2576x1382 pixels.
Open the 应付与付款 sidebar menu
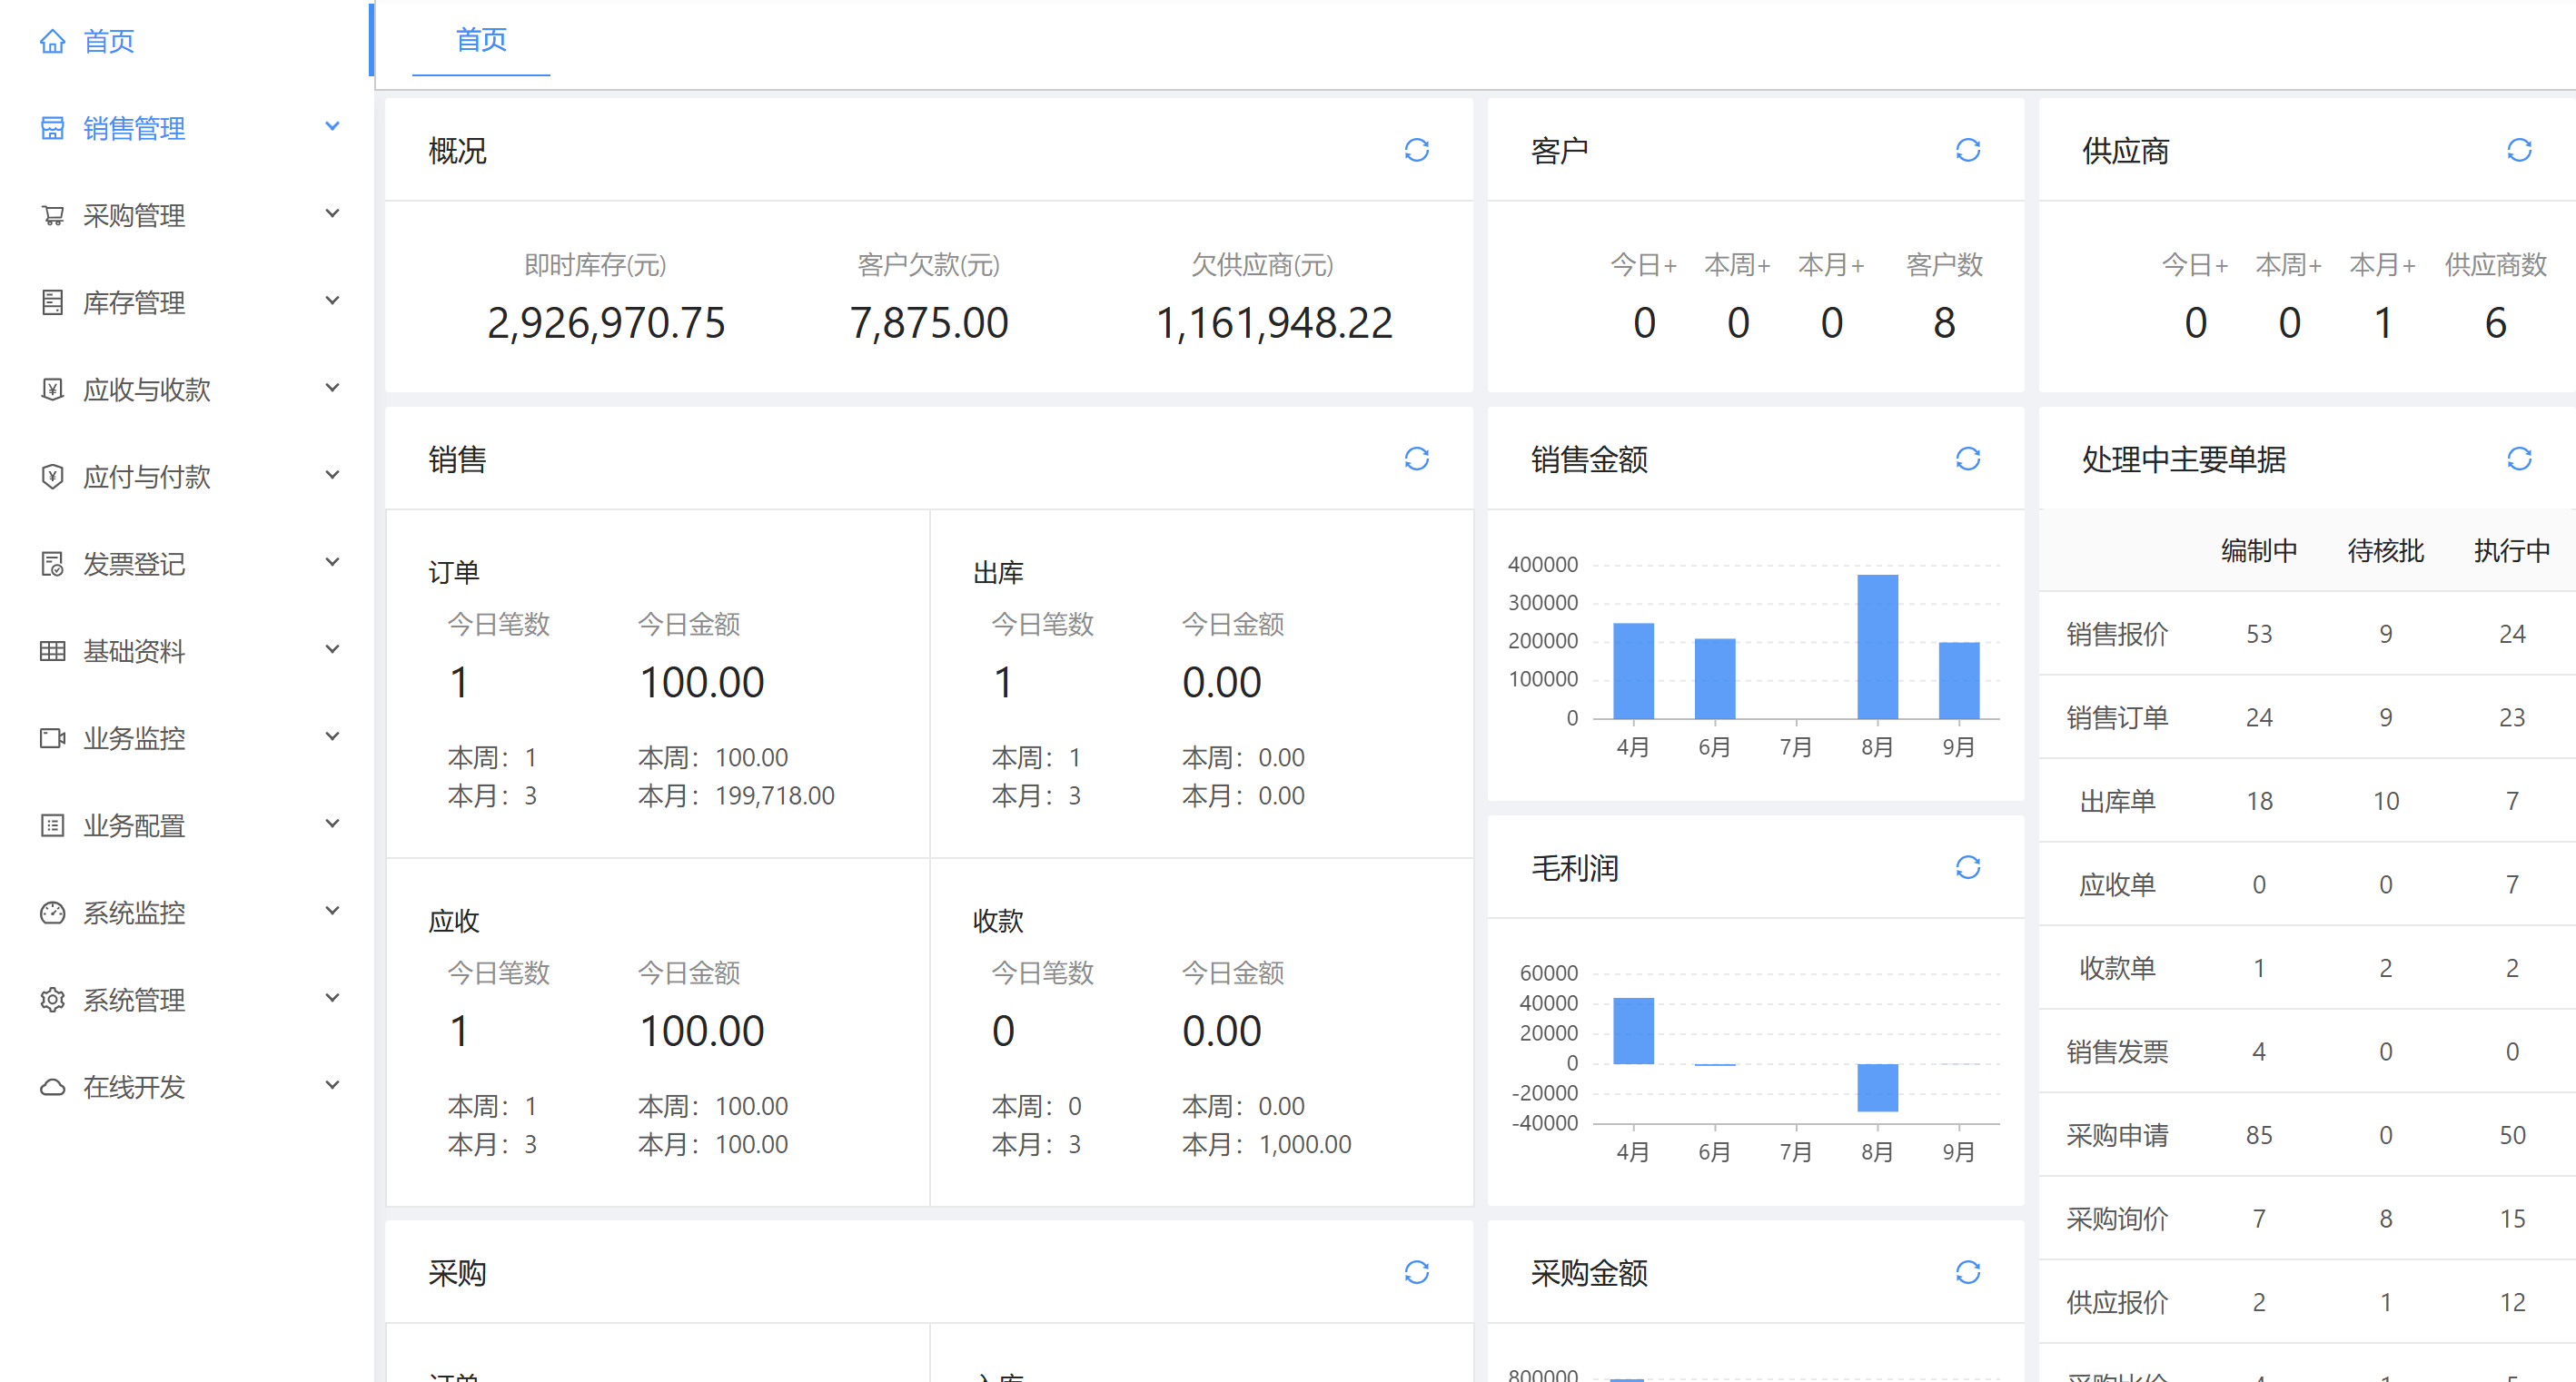point(187,476)
